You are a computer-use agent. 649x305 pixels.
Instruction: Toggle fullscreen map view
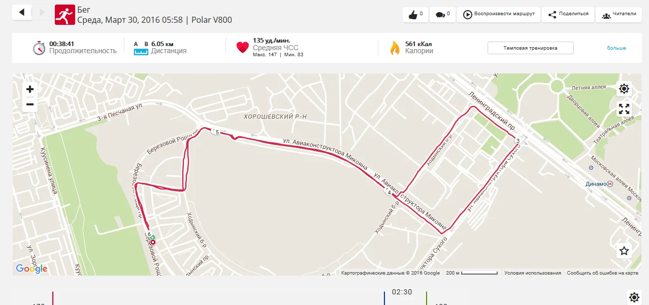(624, 109)
